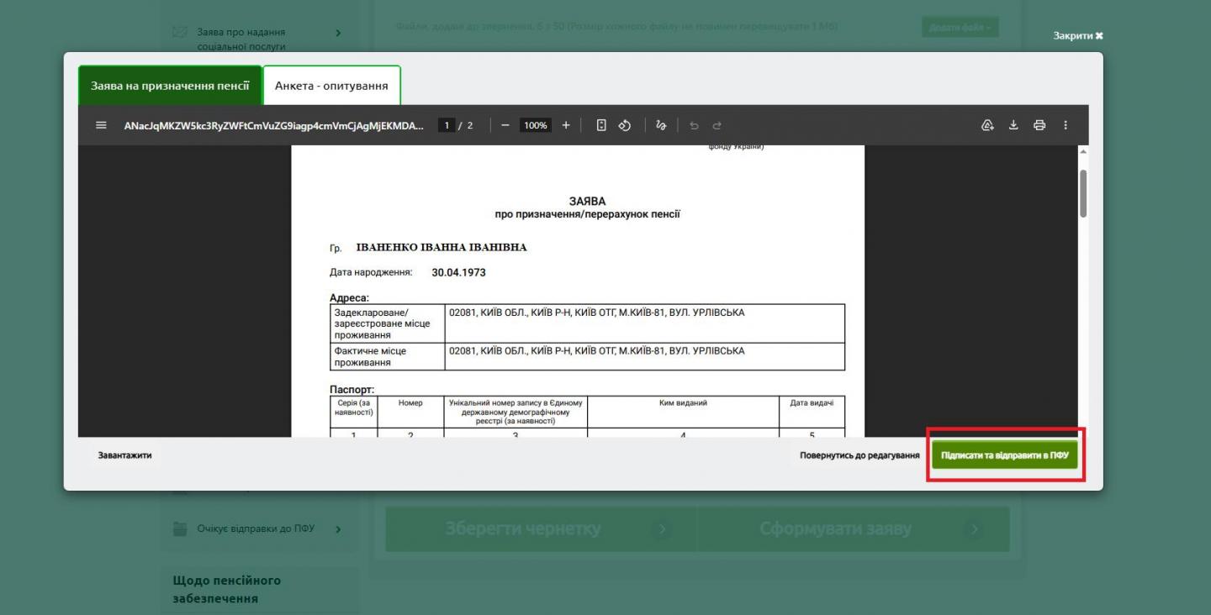Click Зберегти чернетку in background page
The height and width of the screenshot is (615, 1211).
click(x=541, y=529)
